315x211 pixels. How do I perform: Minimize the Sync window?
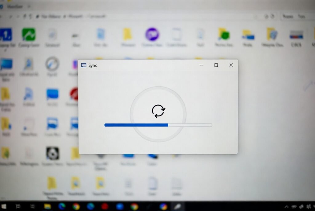pos(201,65)
